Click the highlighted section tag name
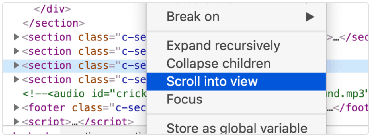The width and height of the screenshot is (373, 138). pos(50,66)
